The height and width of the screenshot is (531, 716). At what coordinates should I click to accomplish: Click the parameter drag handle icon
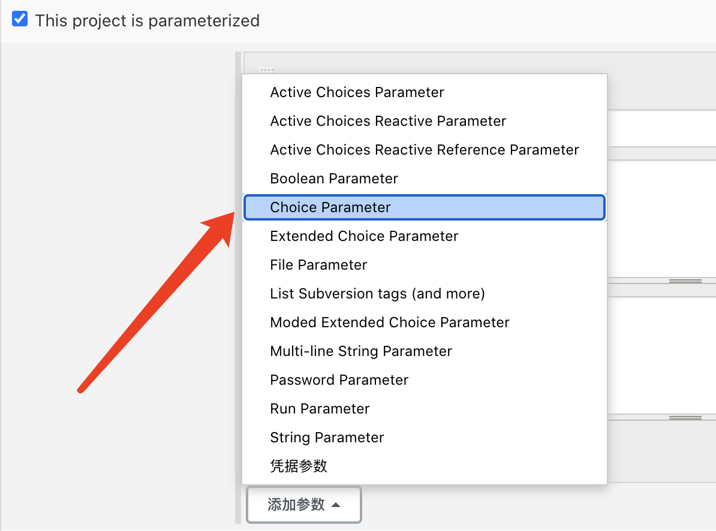[x=266, y=71]
